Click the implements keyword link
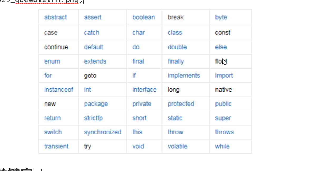This screenshot has width=314, height=171. pyautogui.click(x=184, y=76)
